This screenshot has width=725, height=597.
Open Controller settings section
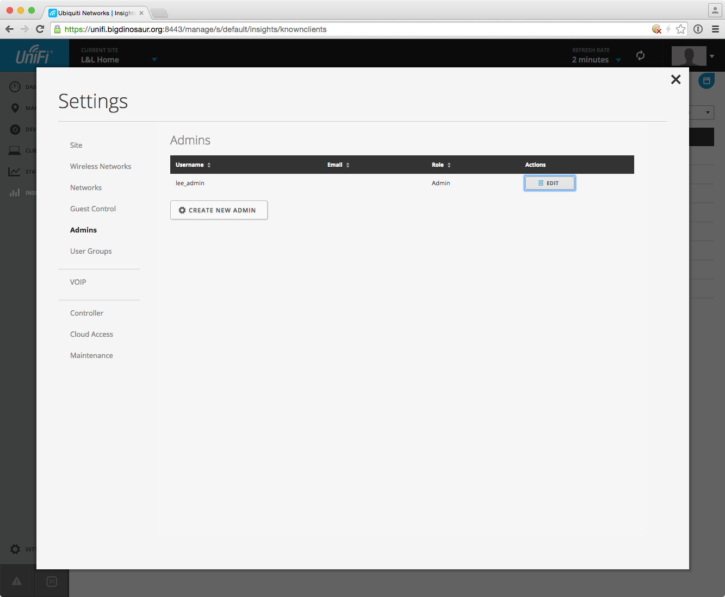pos(86,313)
